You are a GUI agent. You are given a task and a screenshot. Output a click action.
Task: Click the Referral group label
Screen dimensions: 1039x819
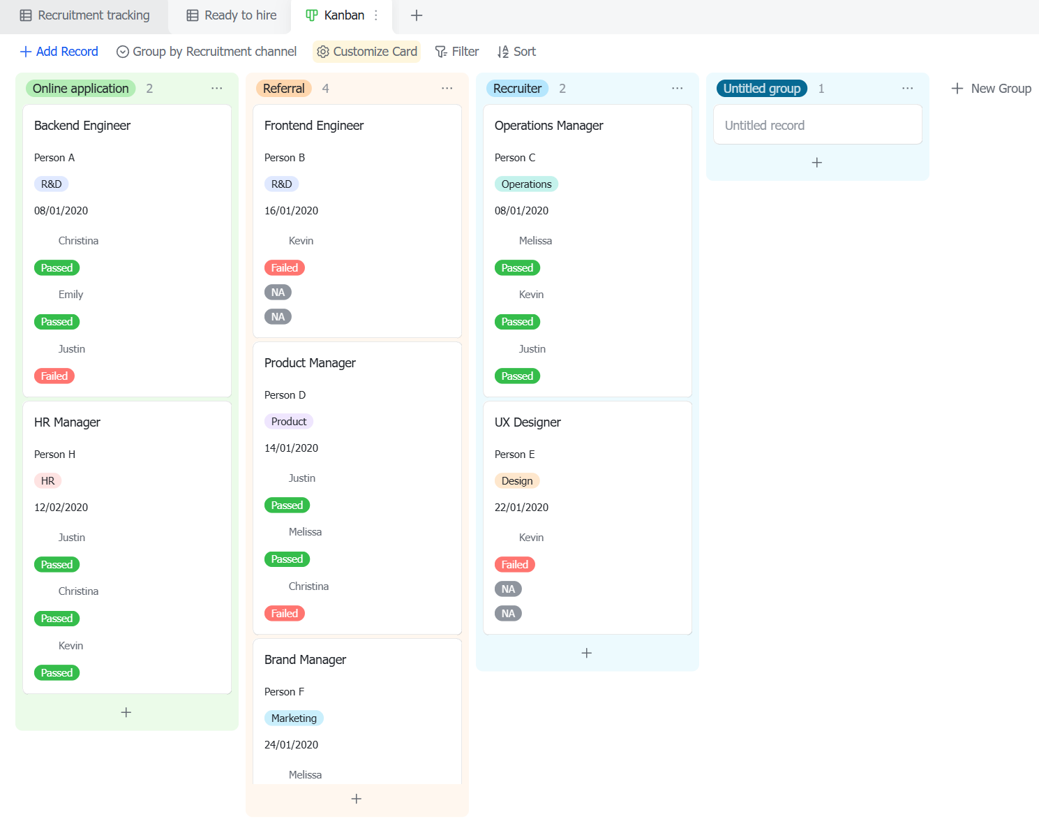tap(284, 89)
